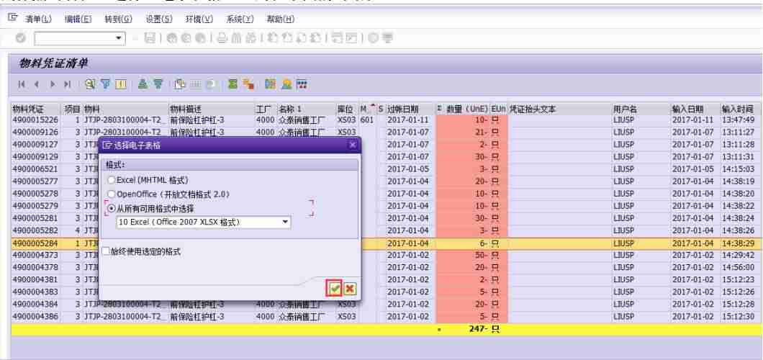Click the 数量 (UnE) column header
This screenshot has height=360, width=763.
tap(464, 109)
